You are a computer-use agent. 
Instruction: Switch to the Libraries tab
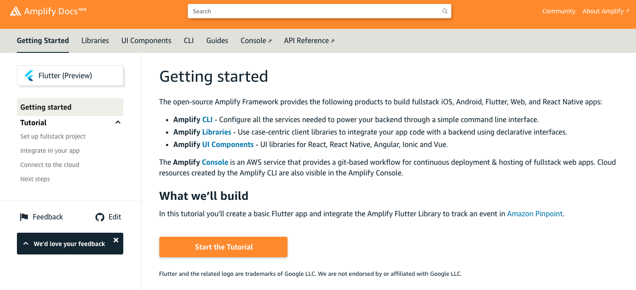(x=95, y=40)
